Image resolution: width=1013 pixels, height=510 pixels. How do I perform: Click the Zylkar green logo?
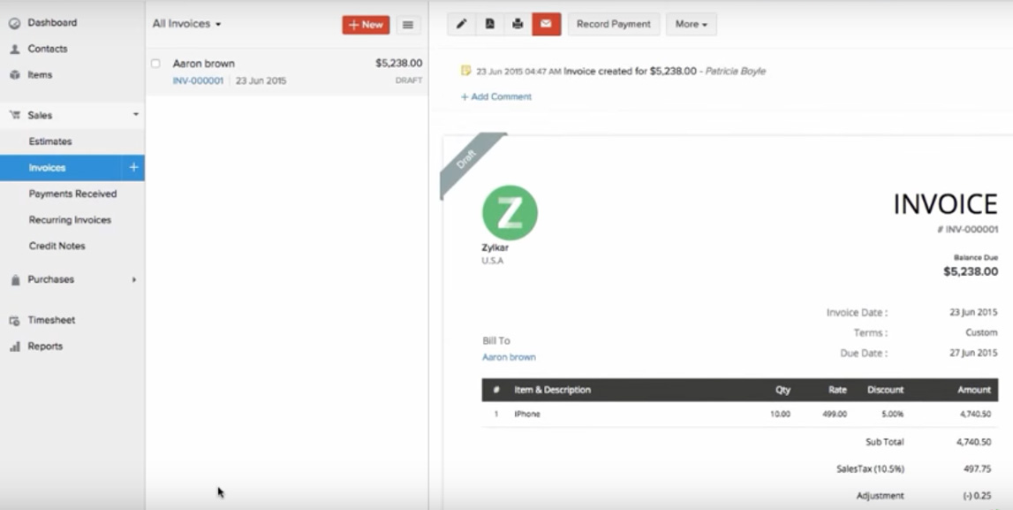pos(510,213)
